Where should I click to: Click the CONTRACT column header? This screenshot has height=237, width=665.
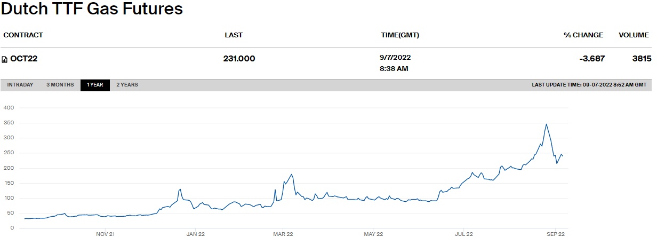(x=23, y=35)
